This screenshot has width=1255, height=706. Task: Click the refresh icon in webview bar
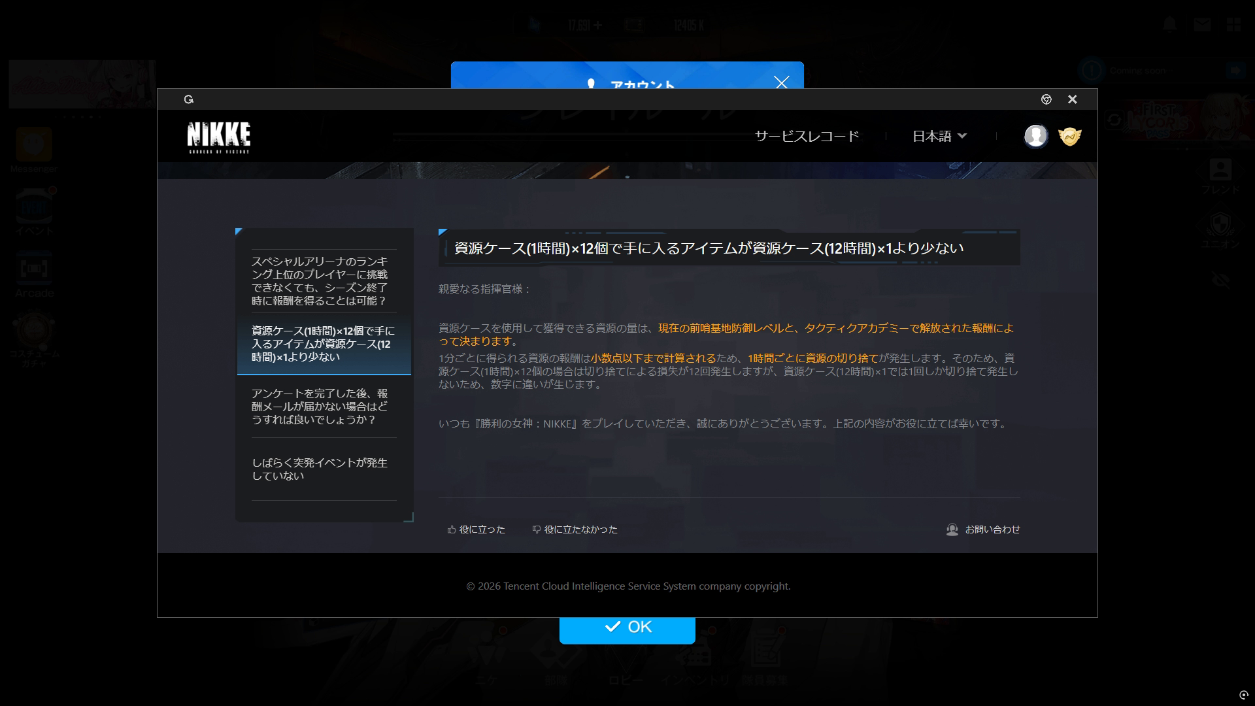(x=189, y=99)
